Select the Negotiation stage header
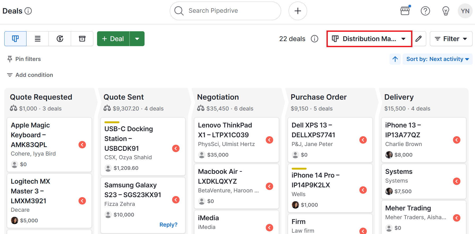Image resolution: width=475 pixels, height=234 pixels. click(x=218, y=97)
